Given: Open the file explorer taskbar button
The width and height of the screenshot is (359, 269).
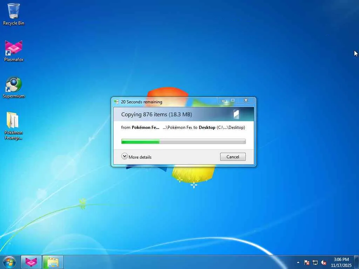Looking at the screenshot, I should pyautogui.click(x=53, y=262).
